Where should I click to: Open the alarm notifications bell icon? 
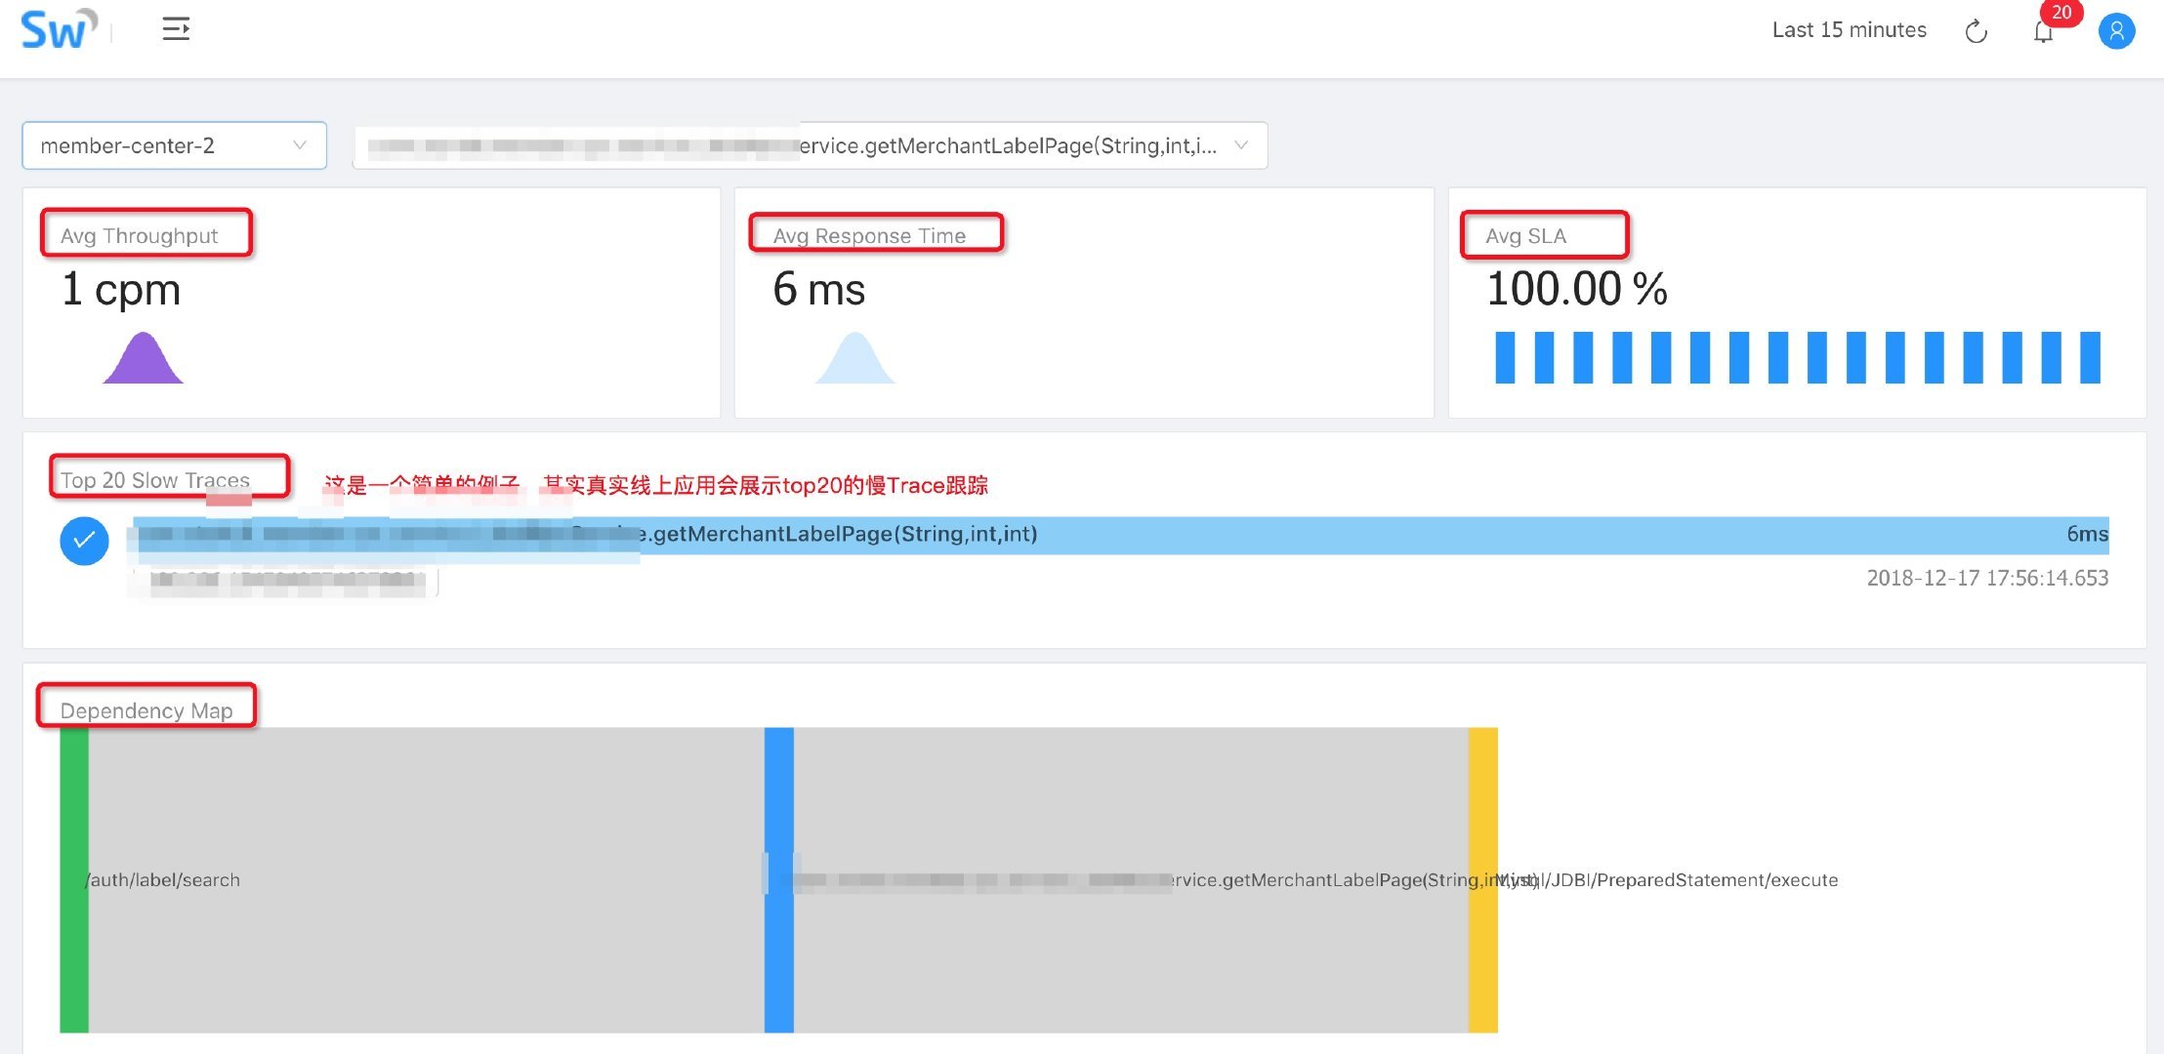(2043, 33)
